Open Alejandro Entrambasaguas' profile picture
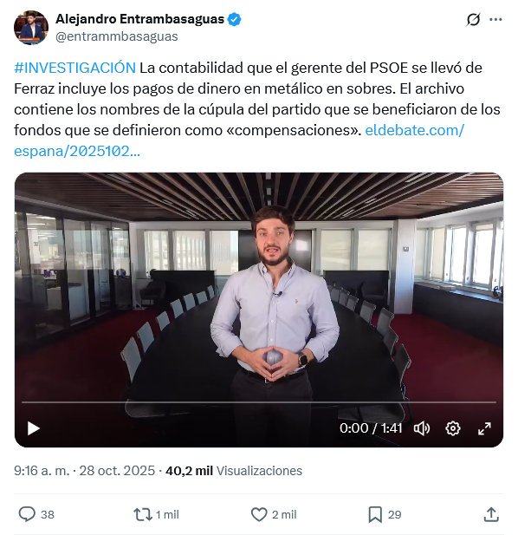Image resolution: width=518 pixels, height=535 pixels. tap(31, 28)
